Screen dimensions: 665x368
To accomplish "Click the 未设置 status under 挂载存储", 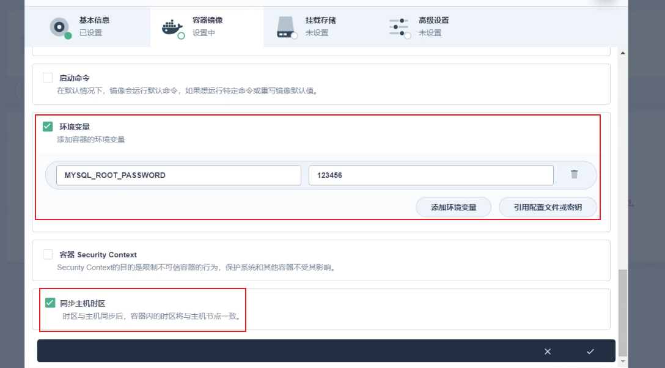I will tap(317, 33).
